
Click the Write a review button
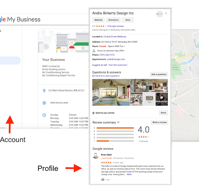(x=159, y=122)
